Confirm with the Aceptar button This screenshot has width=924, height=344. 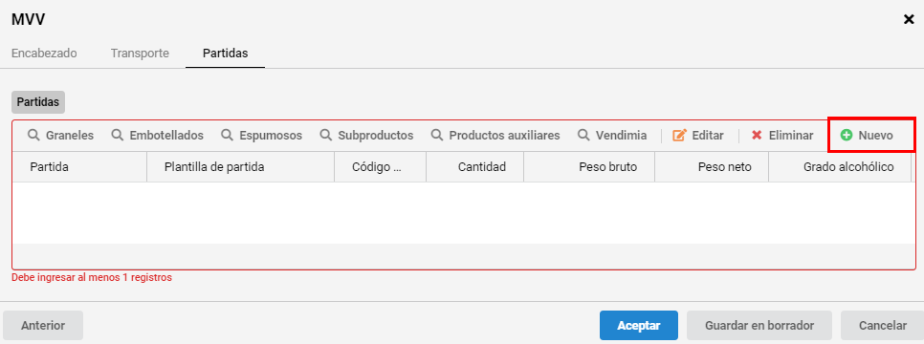click(639, 326)
